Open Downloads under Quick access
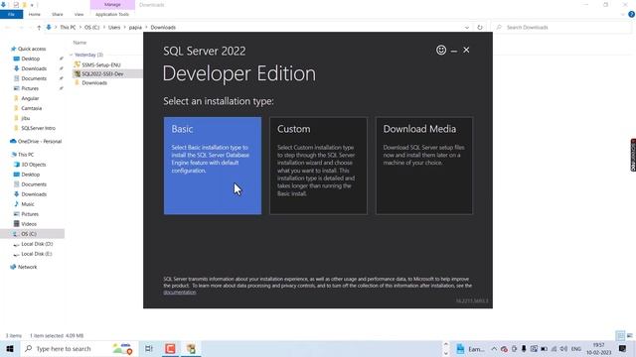This screenshot has height=357, width=636. point(34,68)
